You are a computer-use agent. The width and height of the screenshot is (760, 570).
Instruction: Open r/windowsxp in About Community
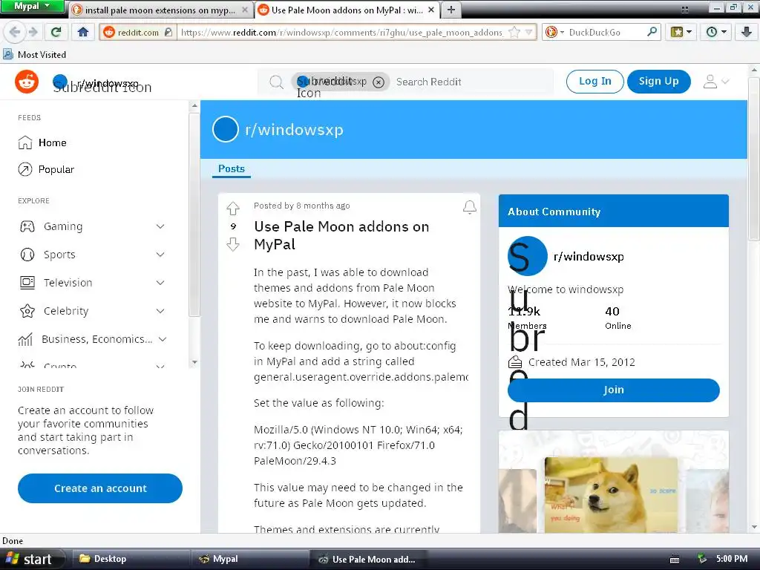click(x=589, y=256)
